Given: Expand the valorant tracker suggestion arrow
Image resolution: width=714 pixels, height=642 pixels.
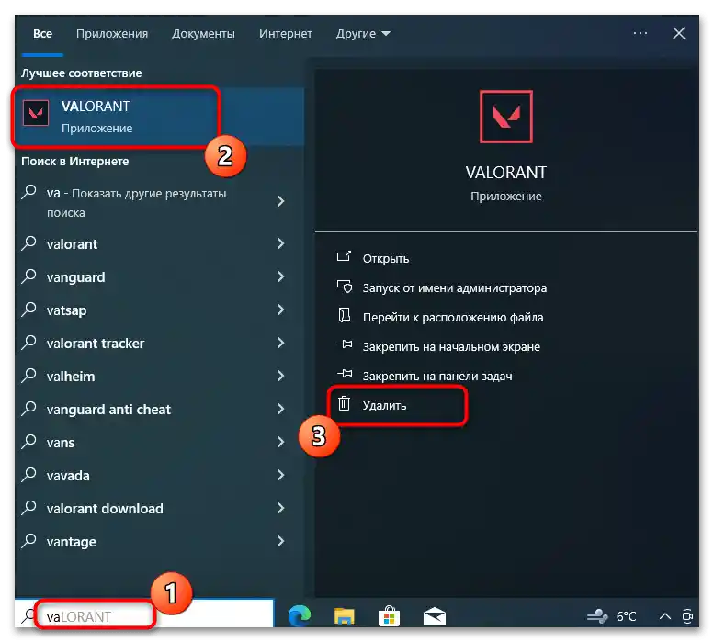Looking at the screenshot, I should pos(281,344).
